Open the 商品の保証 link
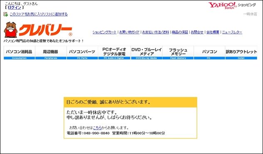Screen dimensions: 263x154 pos(180,32)
